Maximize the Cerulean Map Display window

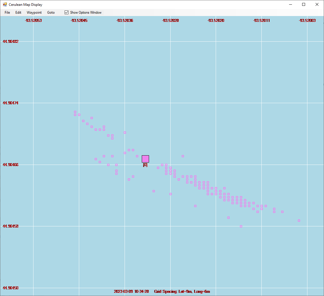click(x=304, y=4)
